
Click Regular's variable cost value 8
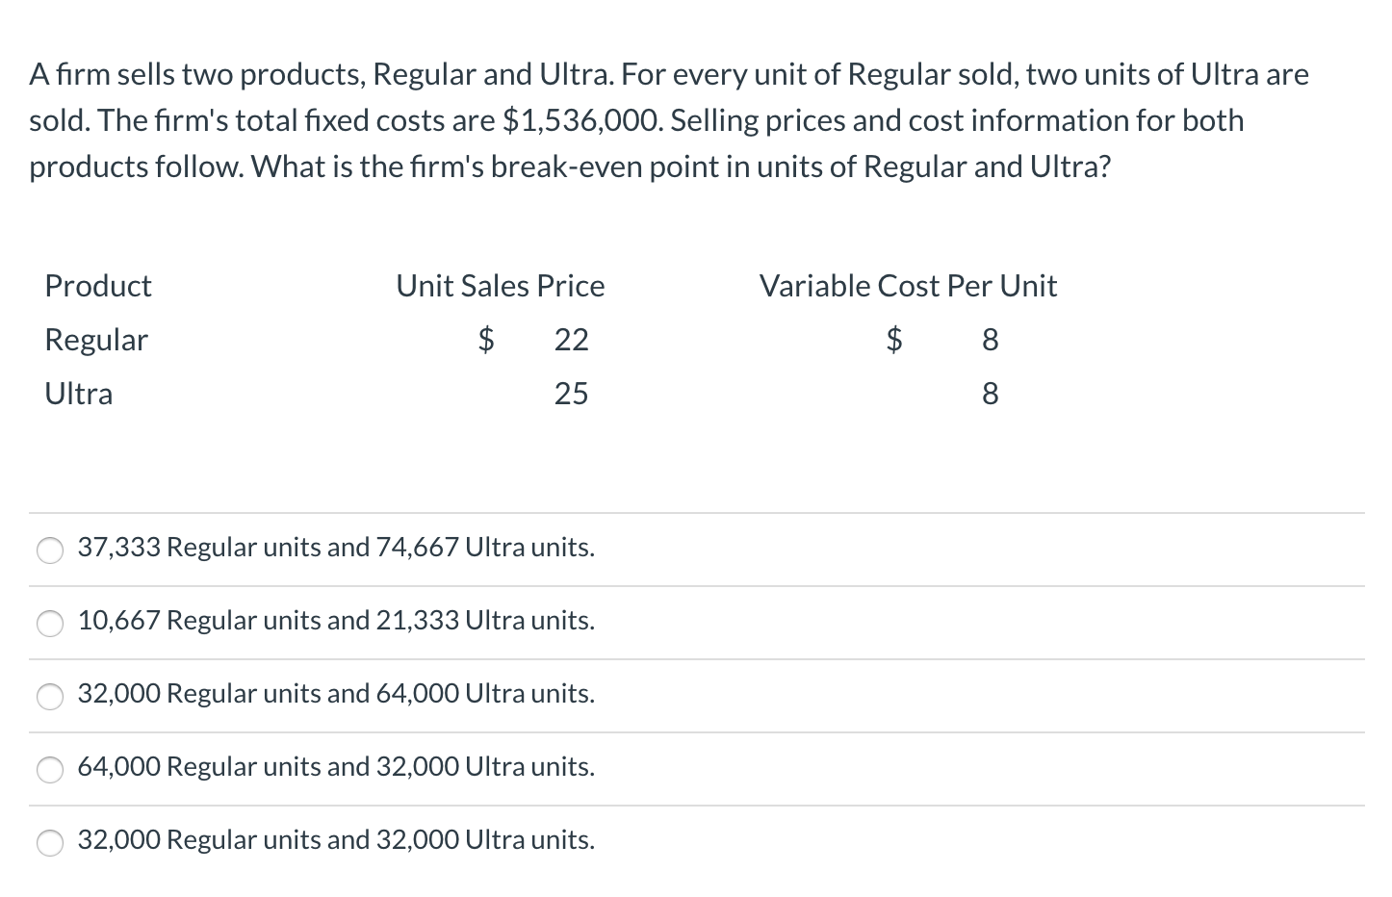pyautogui.click(x=990, y=340)
